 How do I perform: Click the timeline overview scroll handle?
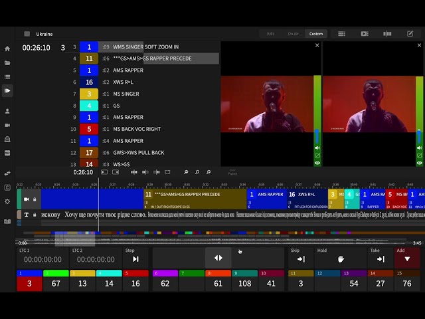point(75,239)
